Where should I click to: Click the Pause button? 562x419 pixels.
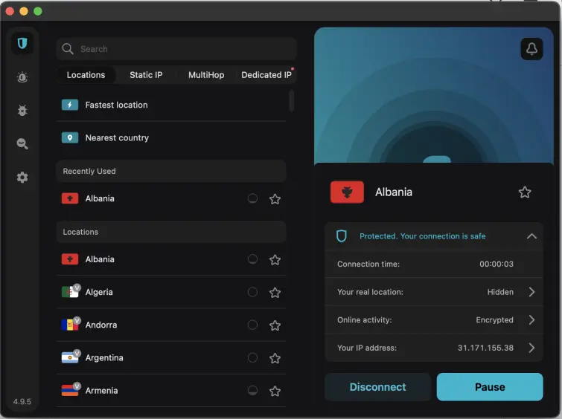click(x=490, y=387)
